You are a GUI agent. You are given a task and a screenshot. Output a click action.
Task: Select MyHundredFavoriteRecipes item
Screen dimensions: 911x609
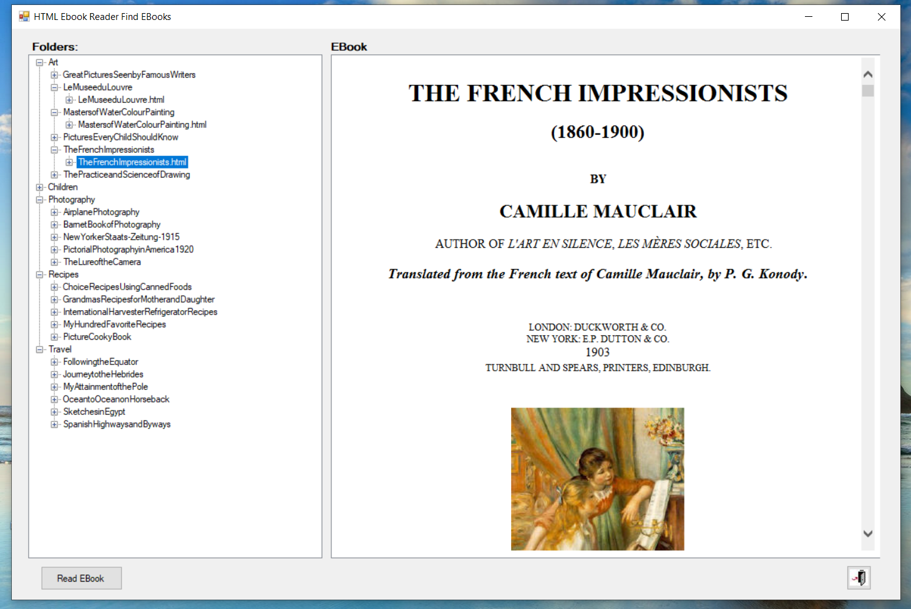click(x=115, y=324)
